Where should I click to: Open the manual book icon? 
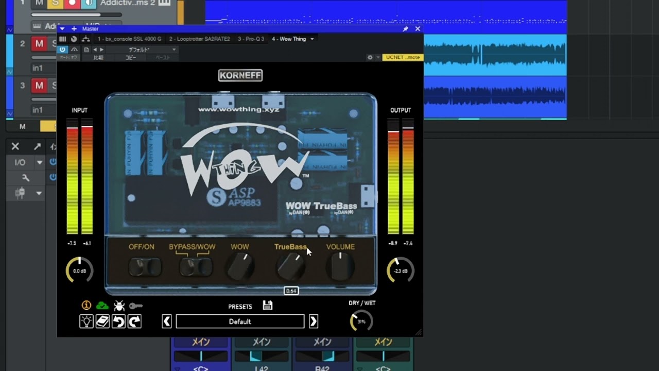tap(102, 322)
